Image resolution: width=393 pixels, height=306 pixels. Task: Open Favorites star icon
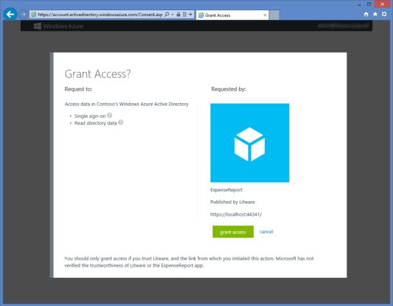(375, 14)
